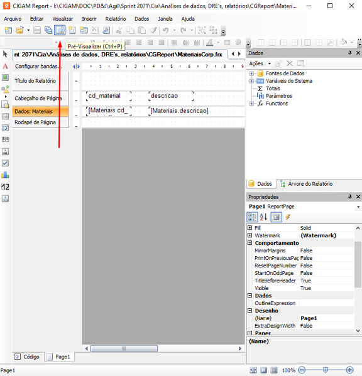Viewport: 362px width, 376px height.
Task: Switch to Árvore do Relatório tab
Action: tap(307, 184)
